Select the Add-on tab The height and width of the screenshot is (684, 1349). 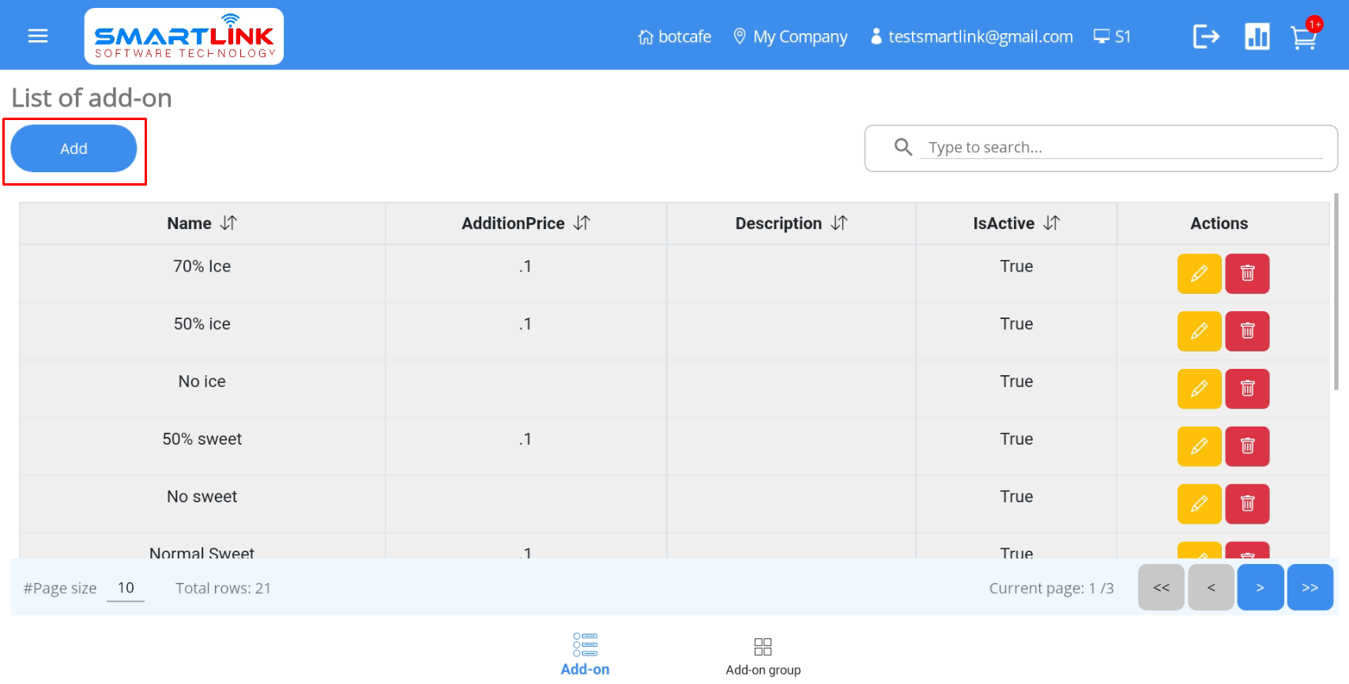click(585, 655)
